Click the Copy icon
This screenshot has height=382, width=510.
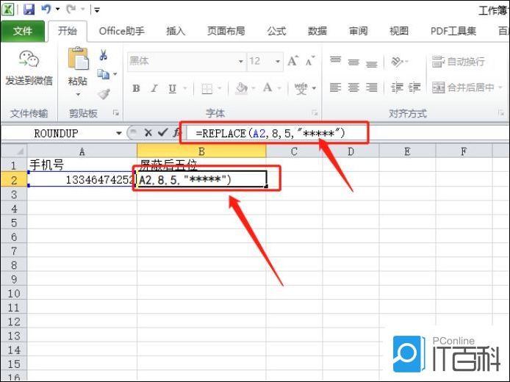point(103,74)
